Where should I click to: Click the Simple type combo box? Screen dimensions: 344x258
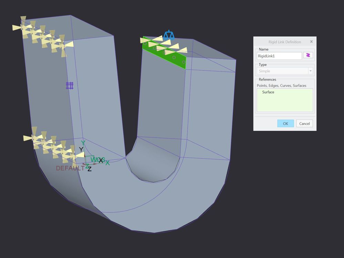(x=282, y=71)
